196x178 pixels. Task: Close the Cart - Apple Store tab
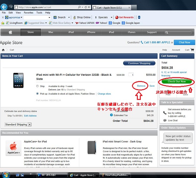click(129, 8)
